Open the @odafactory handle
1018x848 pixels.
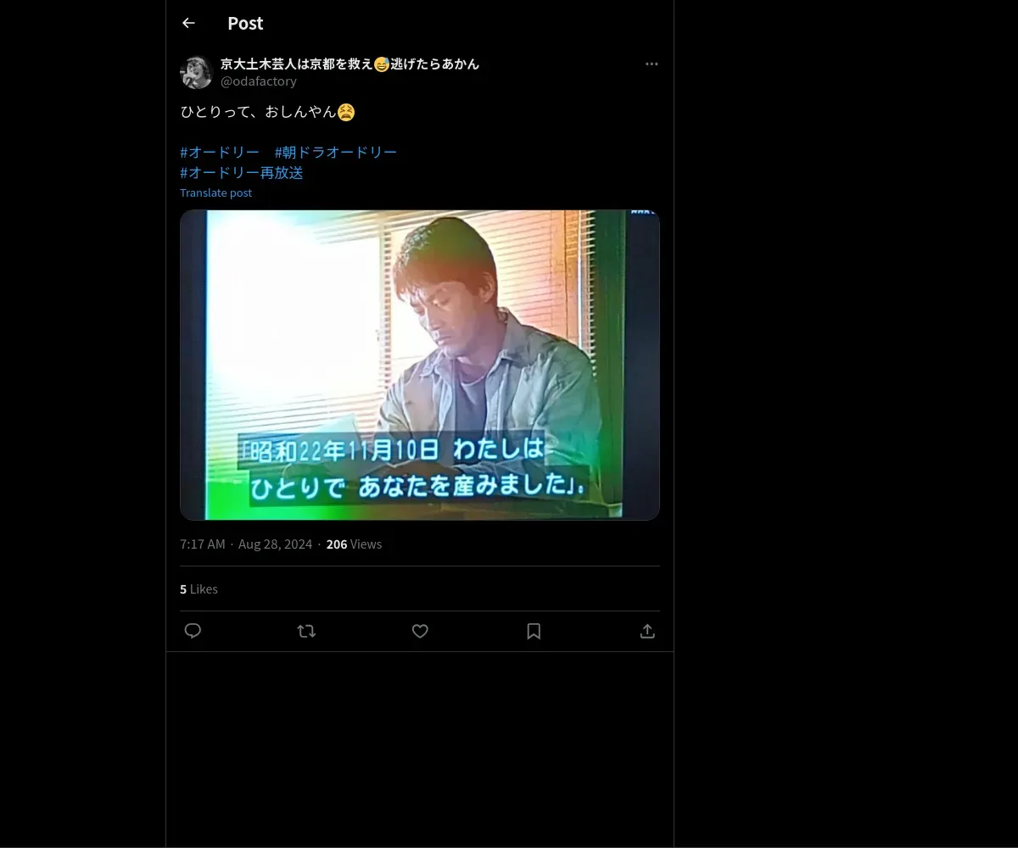click(x=259, y=81)
